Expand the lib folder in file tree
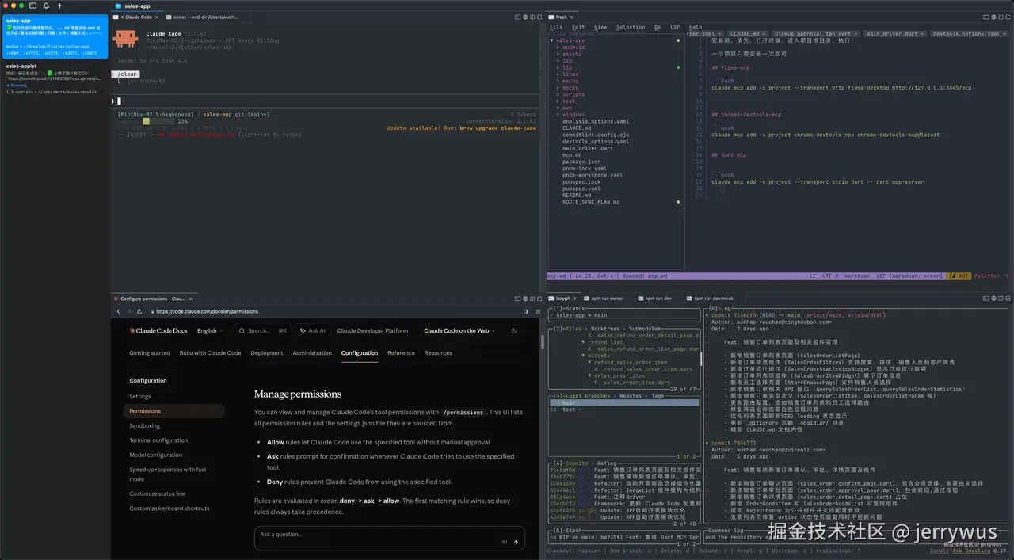Image resolution: width=1014 pixels, height=560 pixels. pos(567,67)
